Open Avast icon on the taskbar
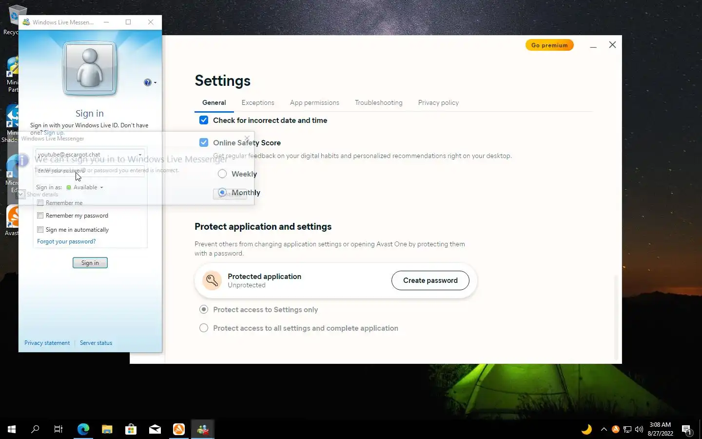 click(x=179, y=429)
